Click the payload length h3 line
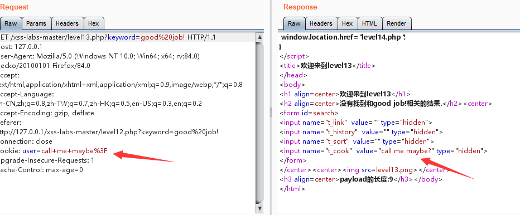This screenshot has height=215, width=520. pyautogui.click(x=361, y=179)
